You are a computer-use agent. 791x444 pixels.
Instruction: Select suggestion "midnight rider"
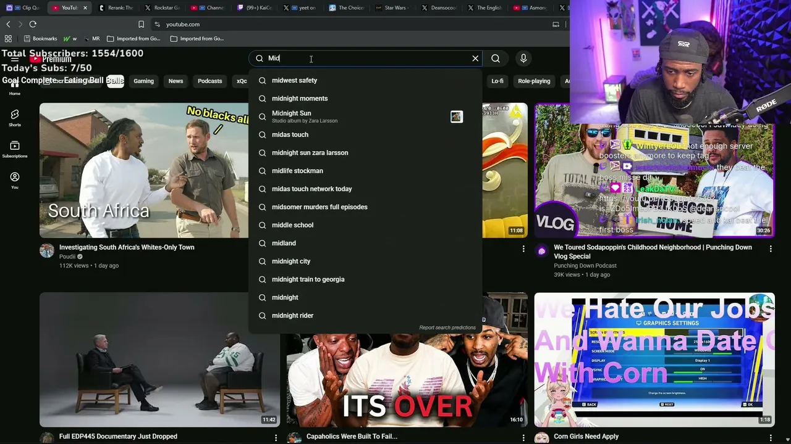(365, 316)
